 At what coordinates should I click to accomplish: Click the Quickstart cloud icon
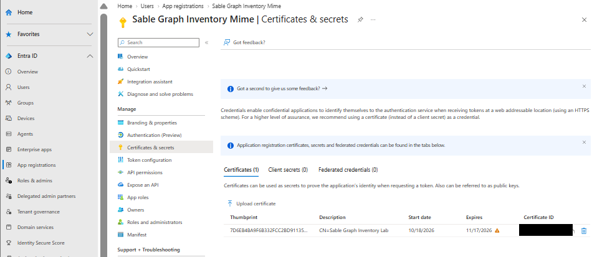click(121, 69)
